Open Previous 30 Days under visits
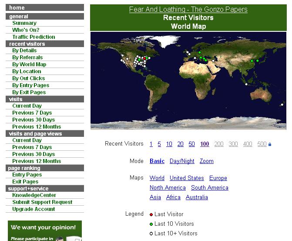The image size is (292, 241). (x=34, y=119)
